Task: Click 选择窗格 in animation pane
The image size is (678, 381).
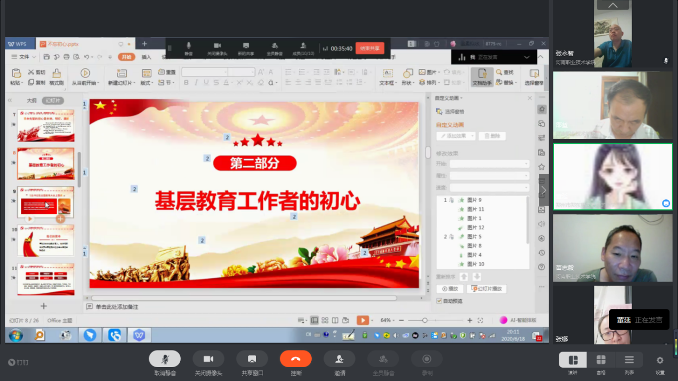Action: (450, 112)
